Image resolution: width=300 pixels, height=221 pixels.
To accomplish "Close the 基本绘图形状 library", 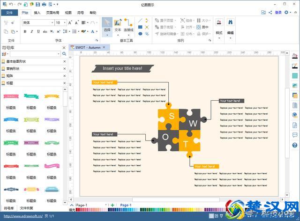I will [65, 61].
